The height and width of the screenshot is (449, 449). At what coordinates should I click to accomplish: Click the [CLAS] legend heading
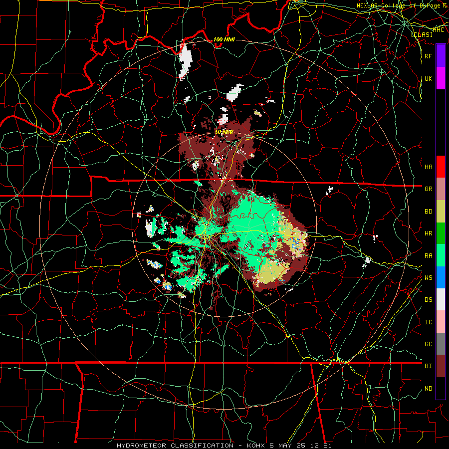click(x=422, y=34)
